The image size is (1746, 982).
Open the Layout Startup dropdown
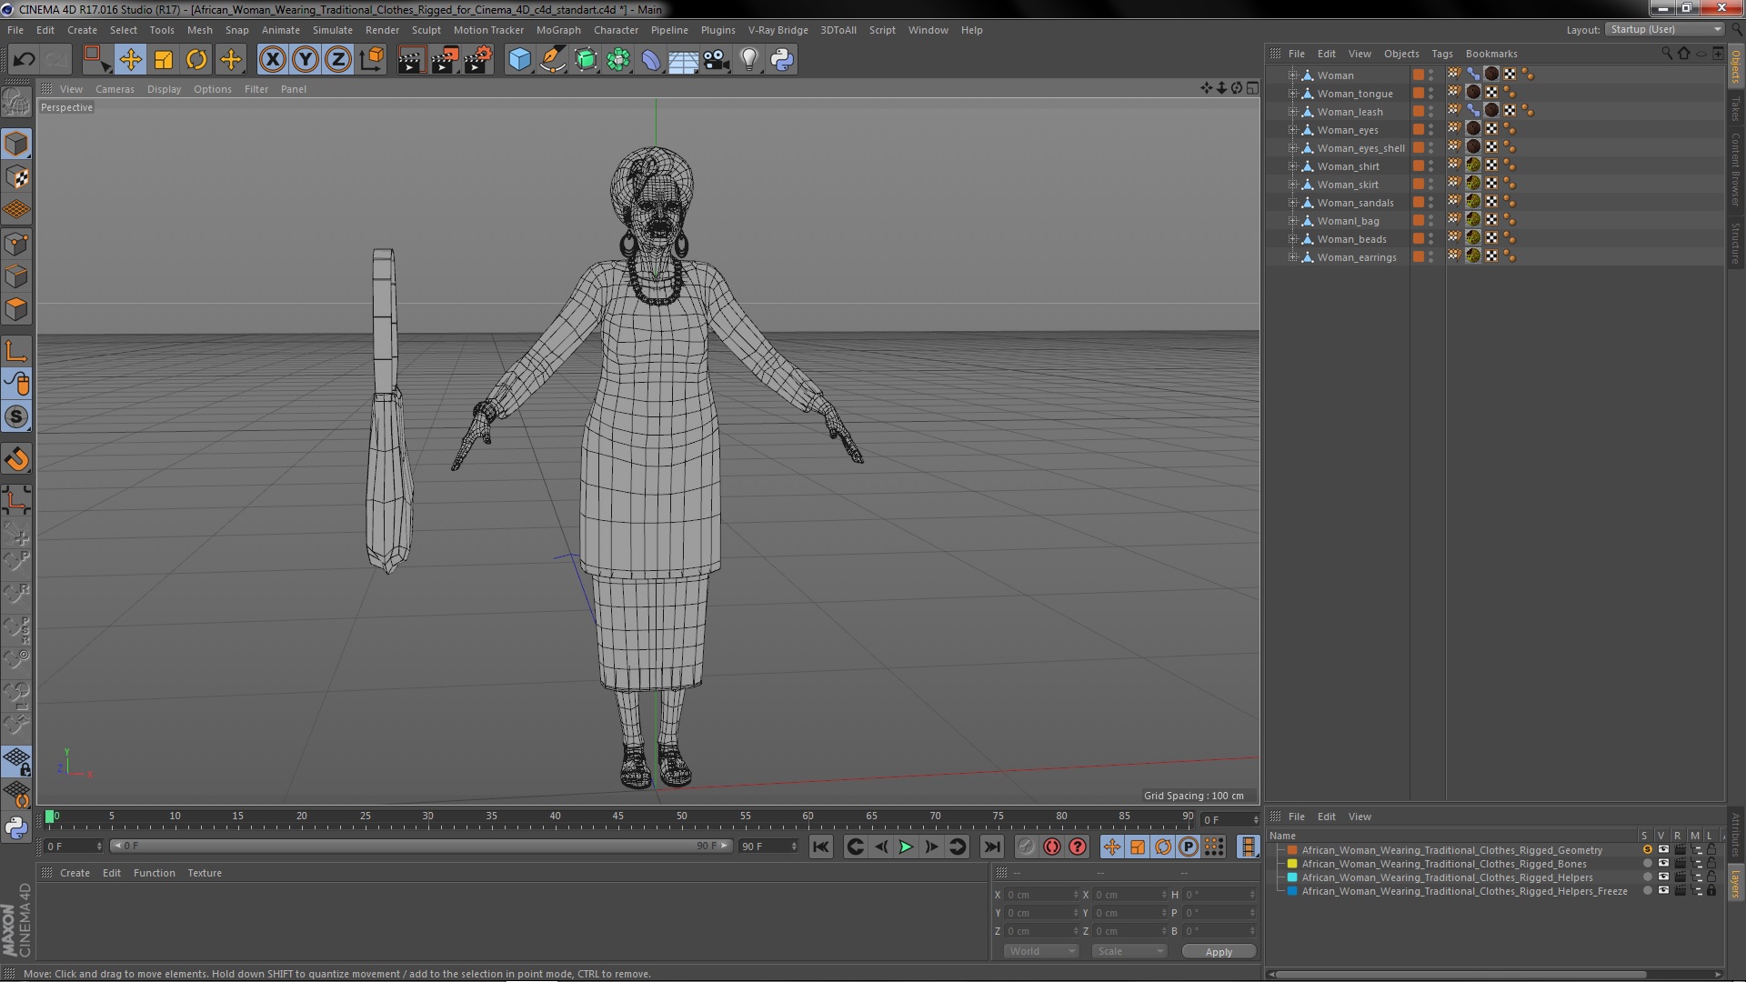(x=1665, y=29)
